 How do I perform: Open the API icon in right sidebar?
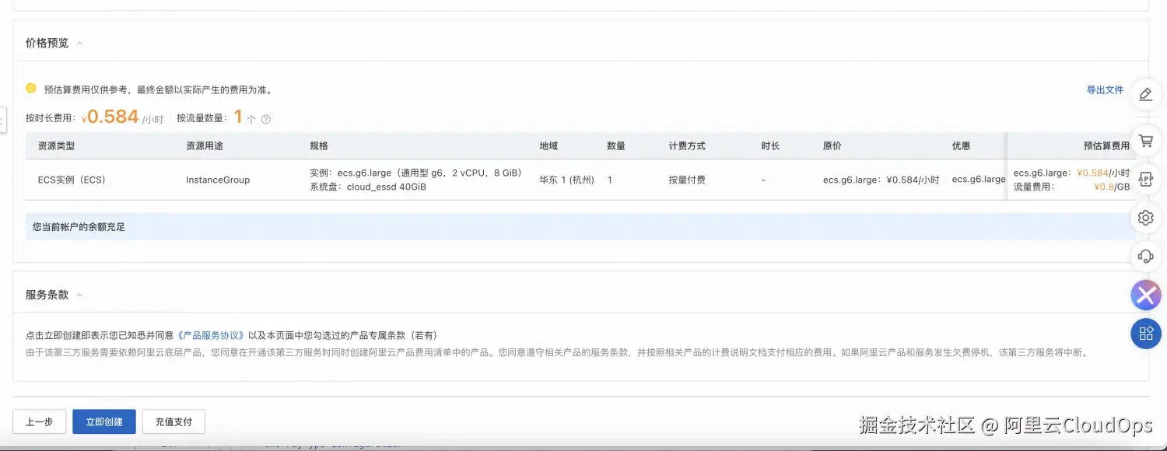point(1145,178)
